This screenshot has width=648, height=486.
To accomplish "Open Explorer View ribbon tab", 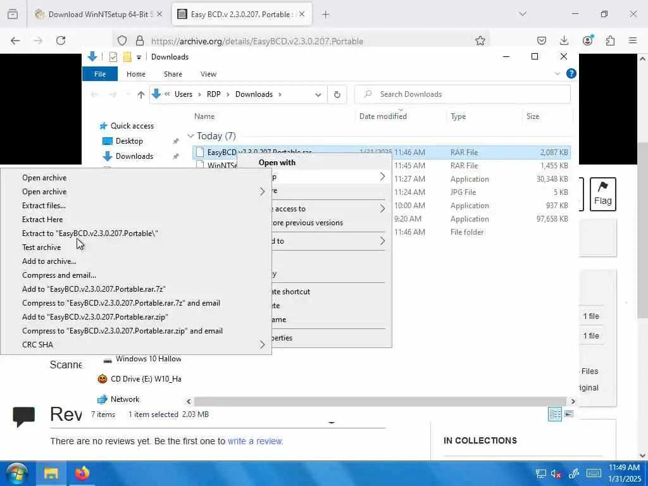I will point(208,74).
